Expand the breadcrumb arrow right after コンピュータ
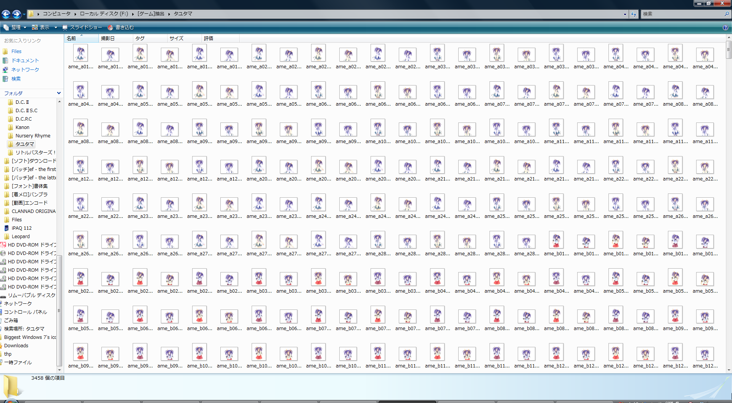732x403 pixels. (75, 14)
